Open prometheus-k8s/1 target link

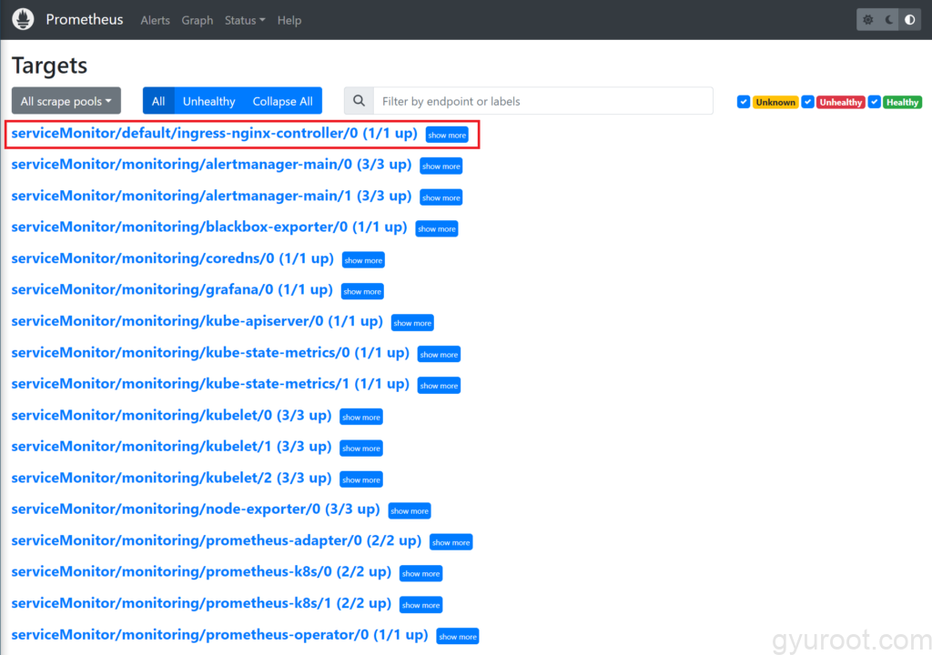point(201,603)
